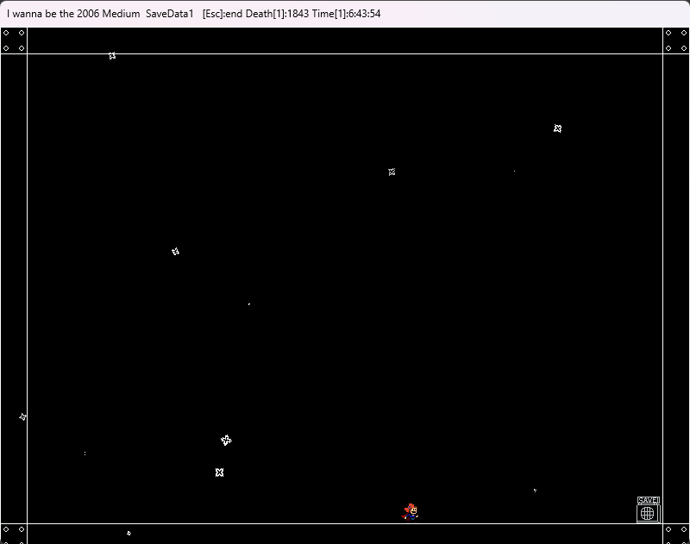Screen dimensions: 690x544
Task: Click the star overlapping the top border line
Action: click(112, 55)
